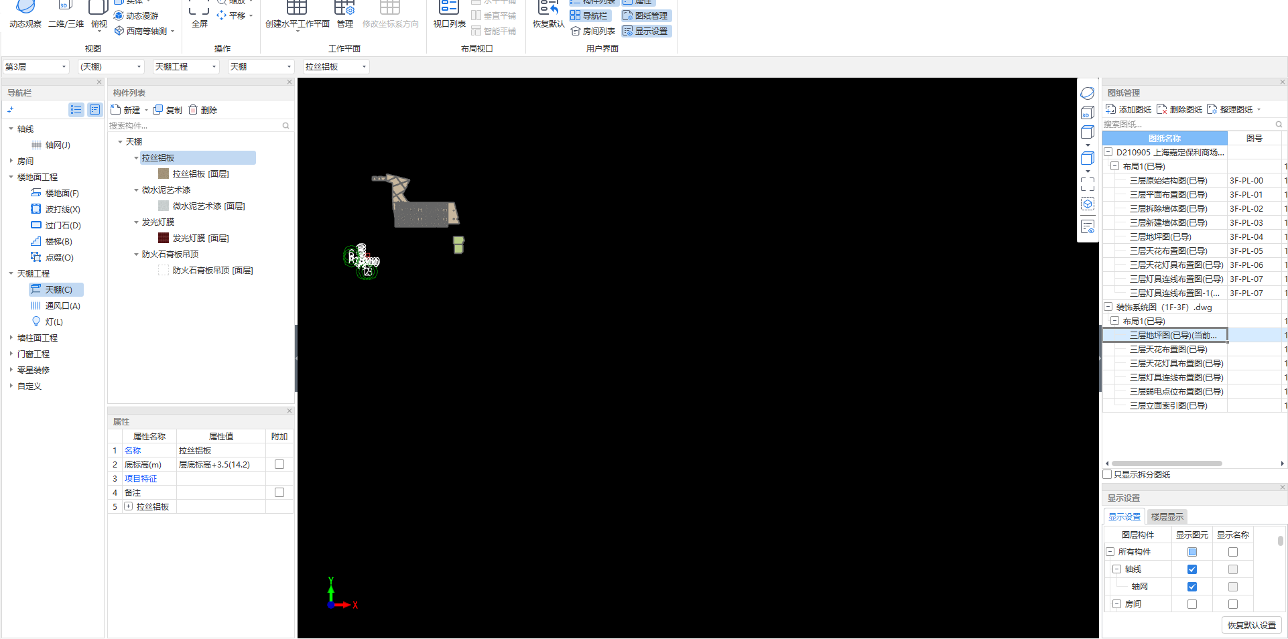Start 动态漫游 walkthrough
Screen dimensions: 1288x639
tap(137, 15)
